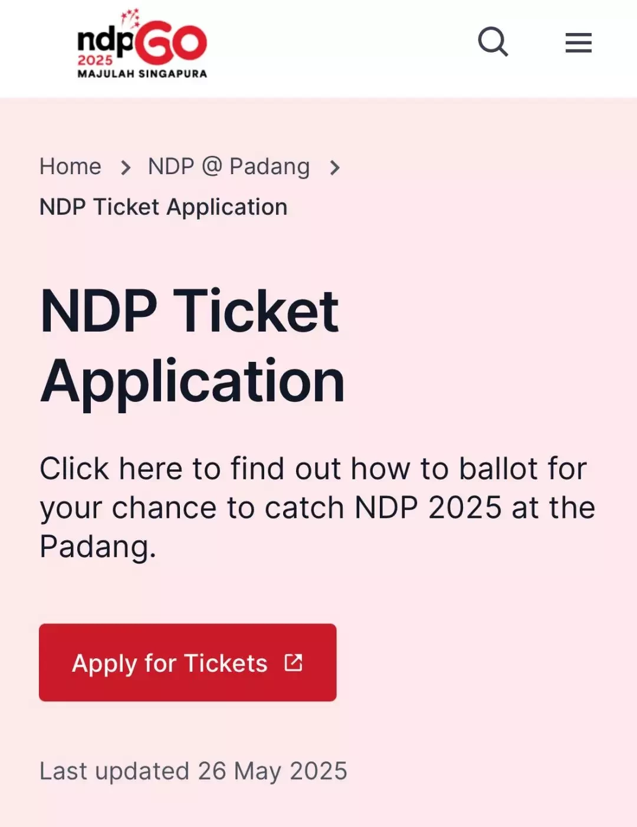Click the Apply for Tickets button
This screenshot has width=637, height=827.
click(x=188, y=662)
